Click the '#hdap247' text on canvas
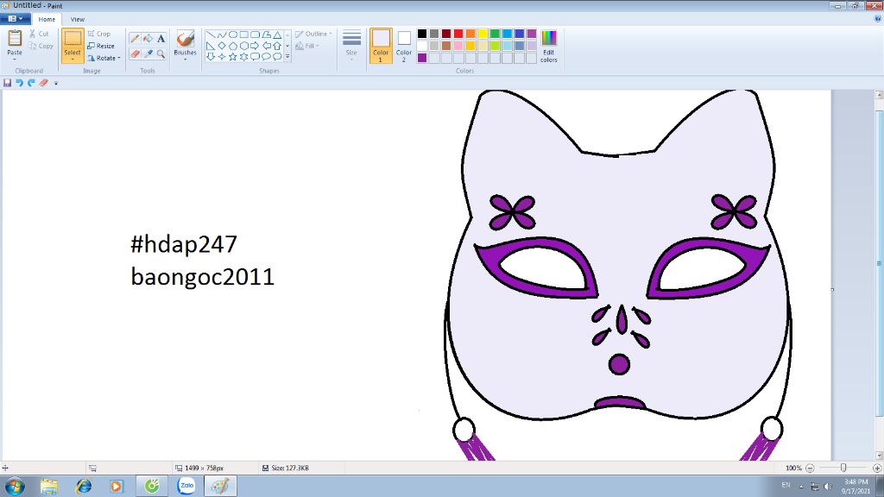This screenshot has height=497, width=884. point(184,244)
